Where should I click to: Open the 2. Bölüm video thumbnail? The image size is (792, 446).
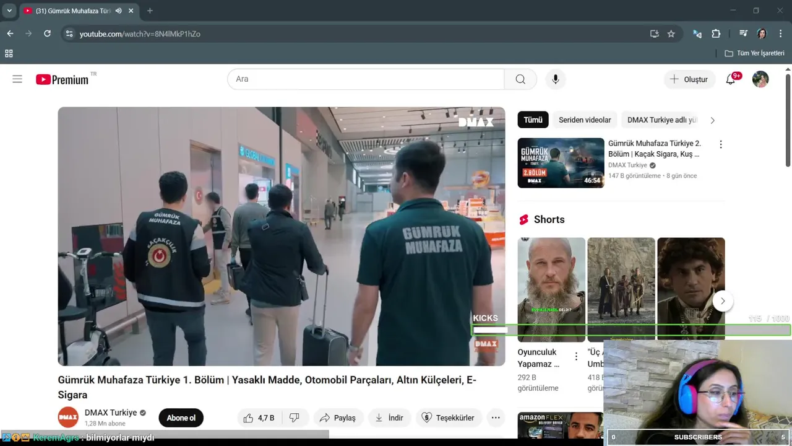pyautogui.click(x=561, y=163)
